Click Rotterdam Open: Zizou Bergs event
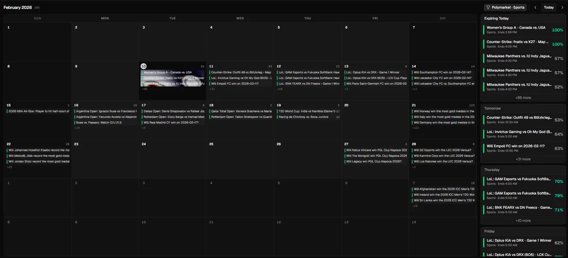Viewport: 568px width, 258px height. pos(173,117)
